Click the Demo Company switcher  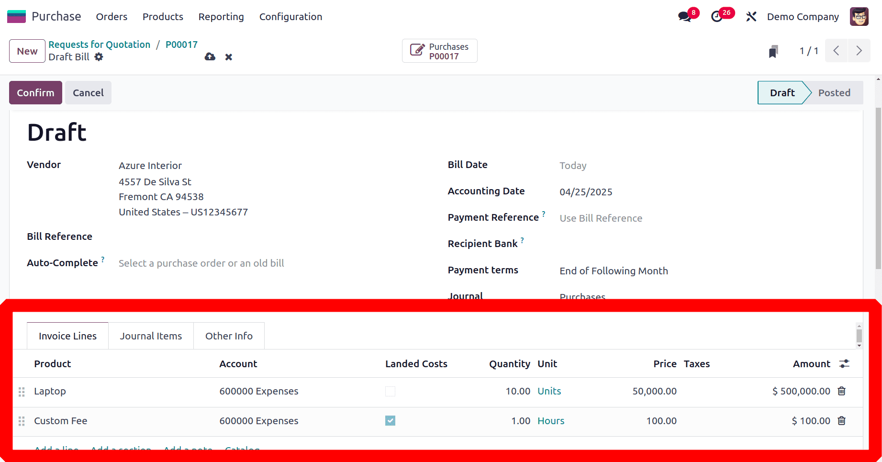pos(803,17)
